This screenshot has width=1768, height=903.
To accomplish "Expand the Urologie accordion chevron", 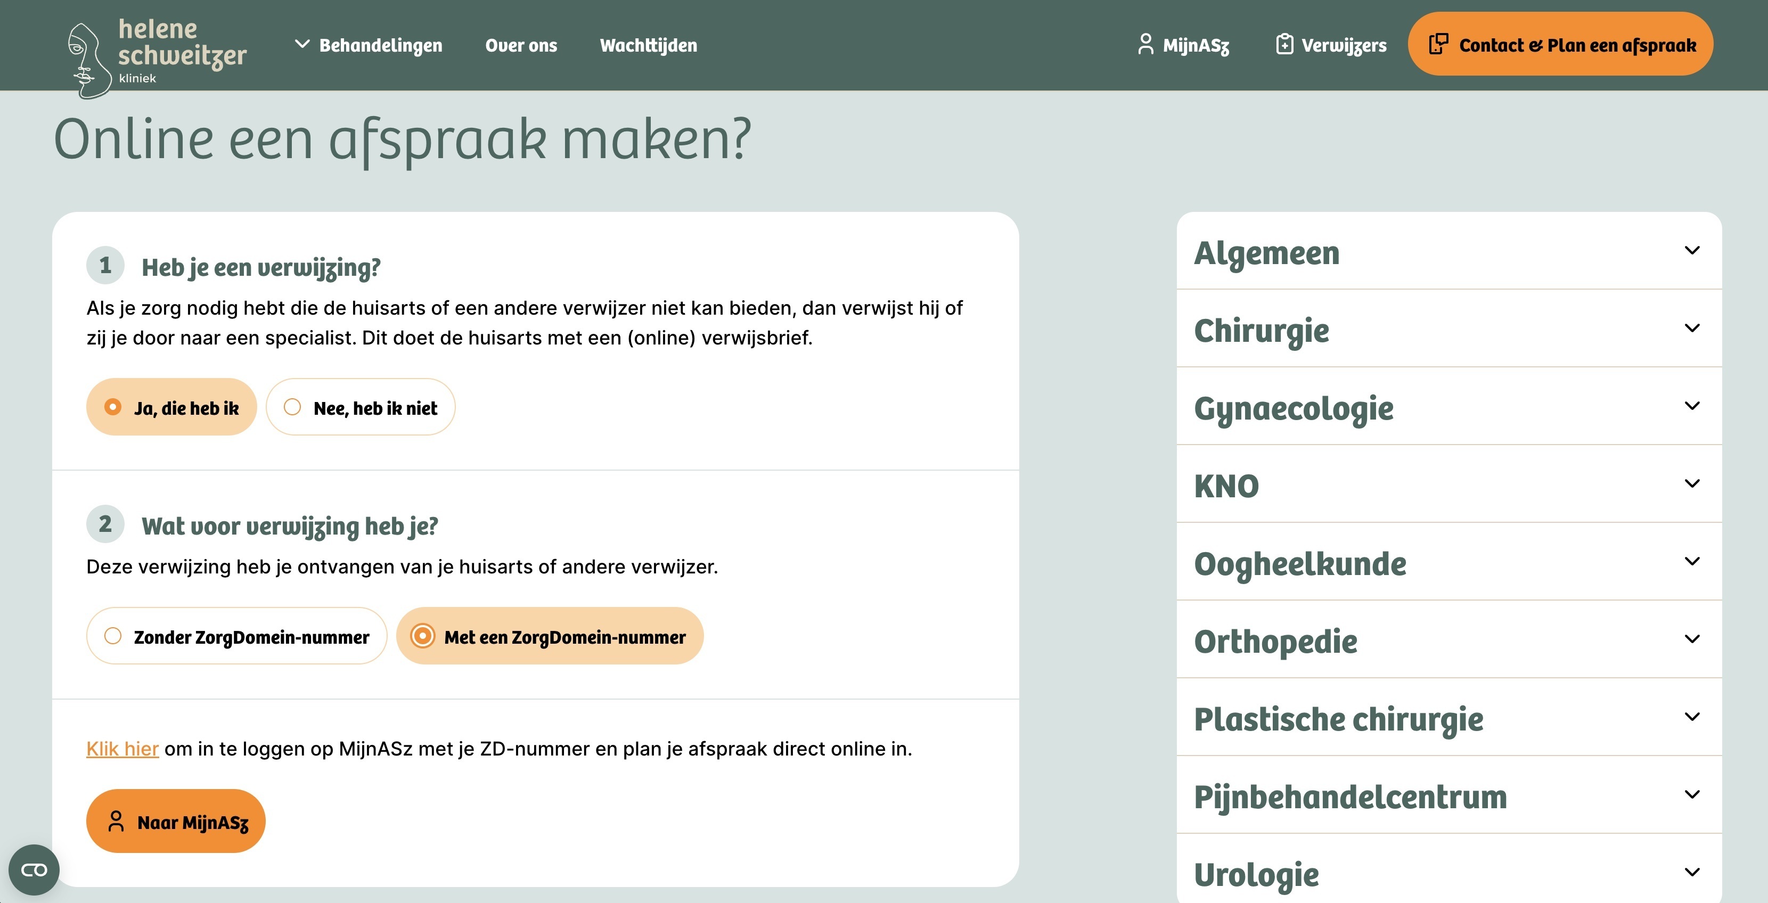I will point(1692,872).
